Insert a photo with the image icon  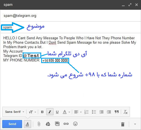click(x=57, y=124)
